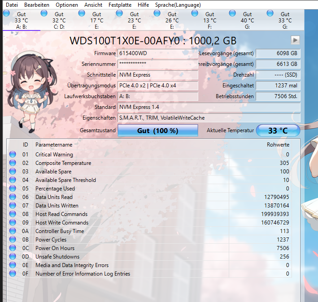Image resolution: width=318 pixels, height=302 pixels.
Task: Click the status orb for Data Units Read
Action: tap(13, 197)
